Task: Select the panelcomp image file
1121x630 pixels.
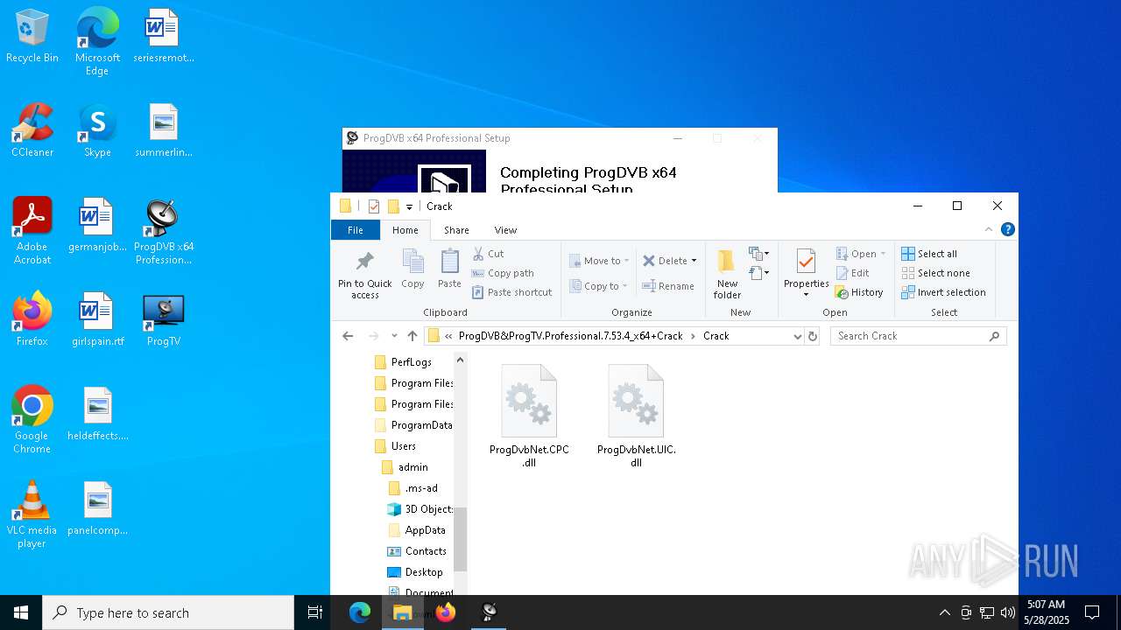Action: [x=97, y=509]
